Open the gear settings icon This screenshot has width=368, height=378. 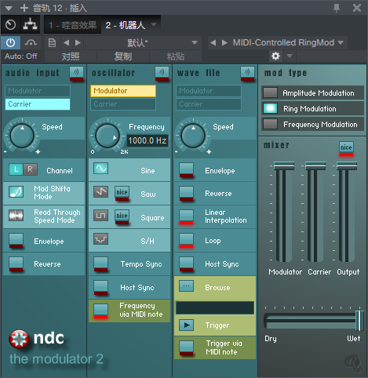[x=275, y=56]
